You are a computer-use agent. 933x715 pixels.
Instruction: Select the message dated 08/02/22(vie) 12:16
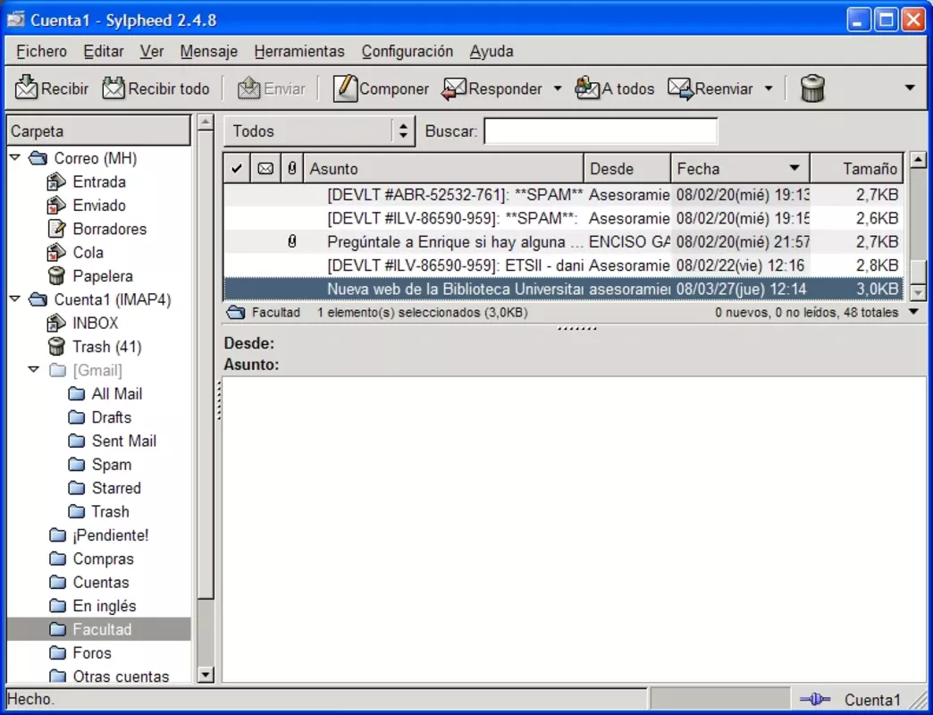coord(564,265)
